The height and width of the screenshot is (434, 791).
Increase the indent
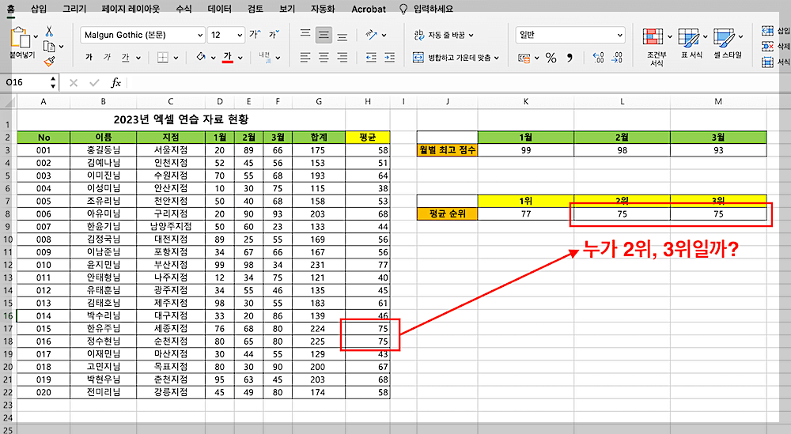pyautogui.click(x=389, y=58)
